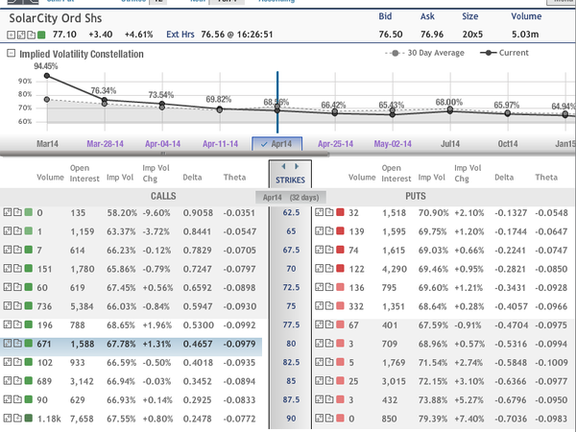Click folder-plus icon for the 75 put row
This screenshot has height=432, width=576.
[x=329, y=306]
